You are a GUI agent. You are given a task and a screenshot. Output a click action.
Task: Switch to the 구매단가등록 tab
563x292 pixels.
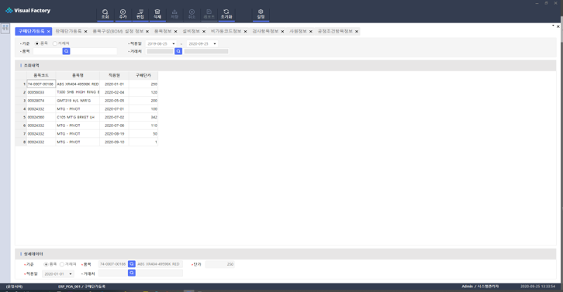[32, 31]
